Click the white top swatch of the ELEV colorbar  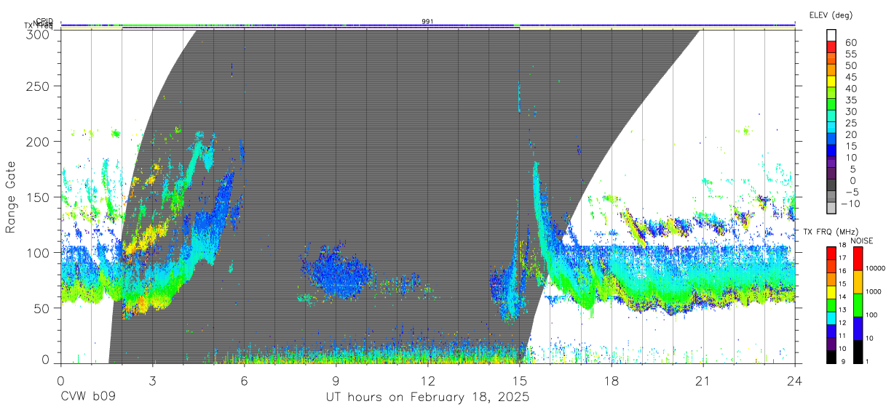tap(831, 36)
